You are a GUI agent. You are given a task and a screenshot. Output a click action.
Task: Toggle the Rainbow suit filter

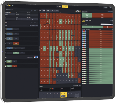(x=57, y=11)
